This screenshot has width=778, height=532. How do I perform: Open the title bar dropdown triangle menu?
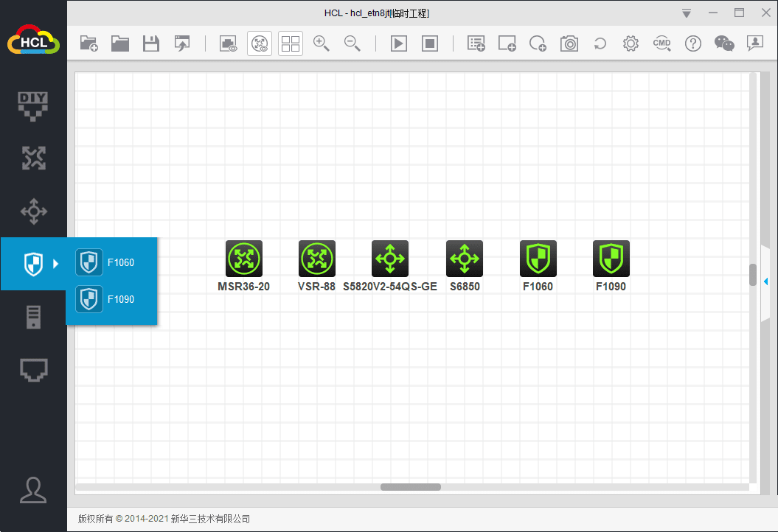pos(687,13)
